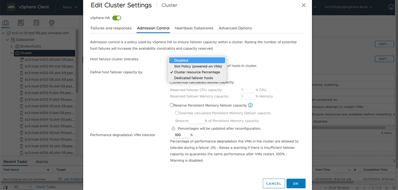Close the Edit Cluster Settings dialog
398x190 pixels.
coord(304,5)
